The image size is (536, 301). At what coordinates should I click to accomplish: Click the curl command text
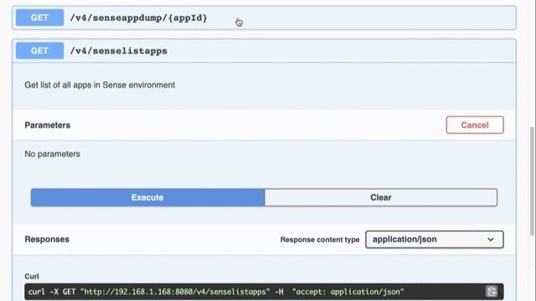(216, 292)
